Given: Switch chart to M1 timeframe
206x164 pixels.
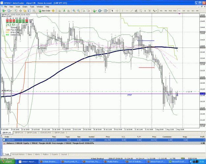Looking at the screenshot, I should [x=161, y=11].
